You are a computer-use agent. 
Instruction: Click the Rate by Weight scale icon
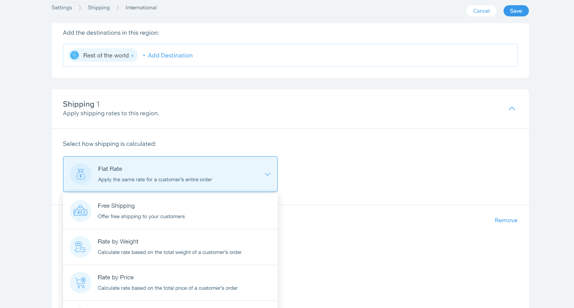pos(81,247)
